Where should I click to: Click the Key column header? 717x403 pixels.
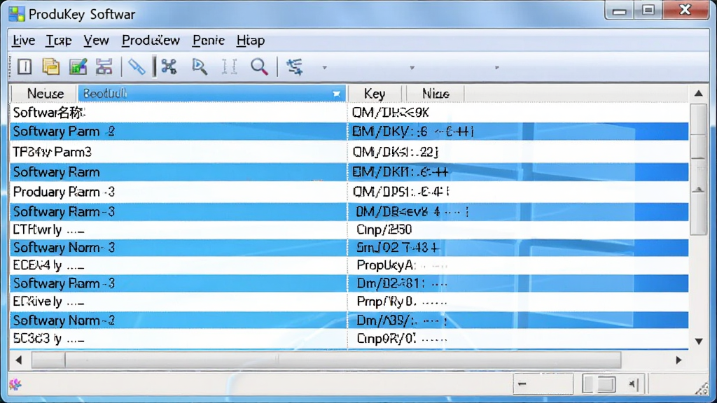click(x=375, y=94)
